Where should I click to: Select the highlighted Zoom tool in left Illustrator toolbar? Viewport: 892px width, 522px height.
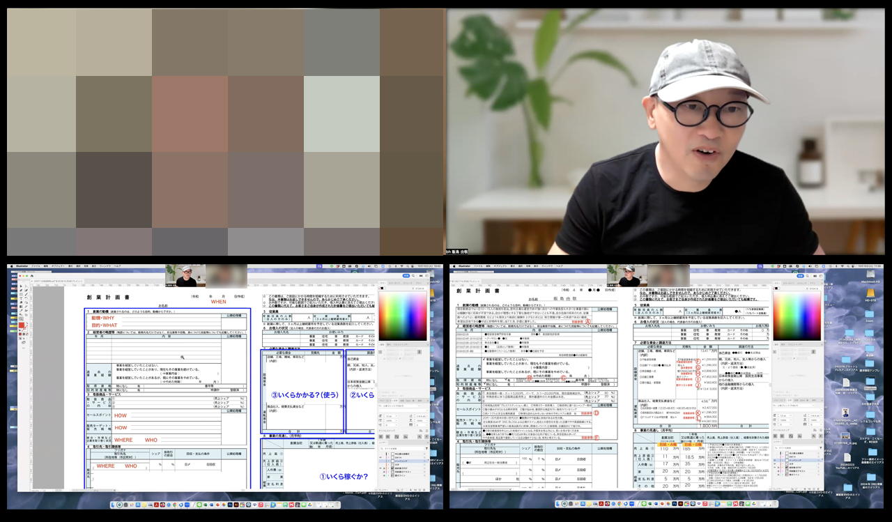point(21,318)
